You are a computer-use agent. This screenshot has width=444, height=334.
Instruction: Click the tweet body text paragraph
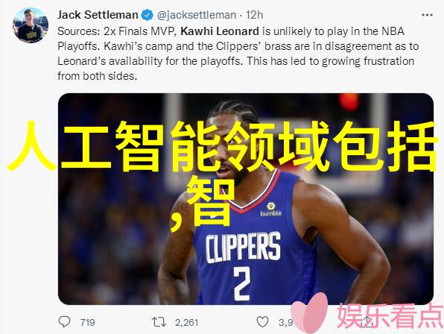(x=238, y=54)
